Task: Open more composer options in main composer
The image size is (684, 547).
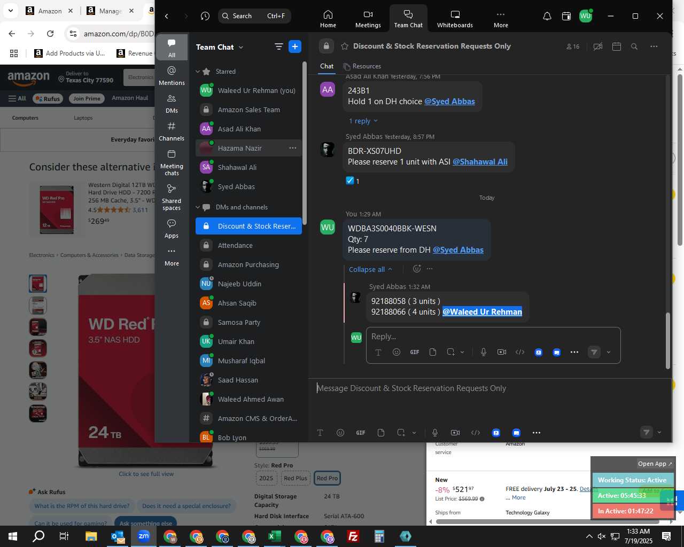Action: click(x=537, y=433)
